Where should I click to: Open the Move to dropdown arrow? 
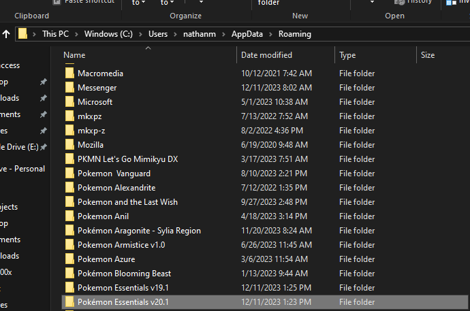point(143,3)
